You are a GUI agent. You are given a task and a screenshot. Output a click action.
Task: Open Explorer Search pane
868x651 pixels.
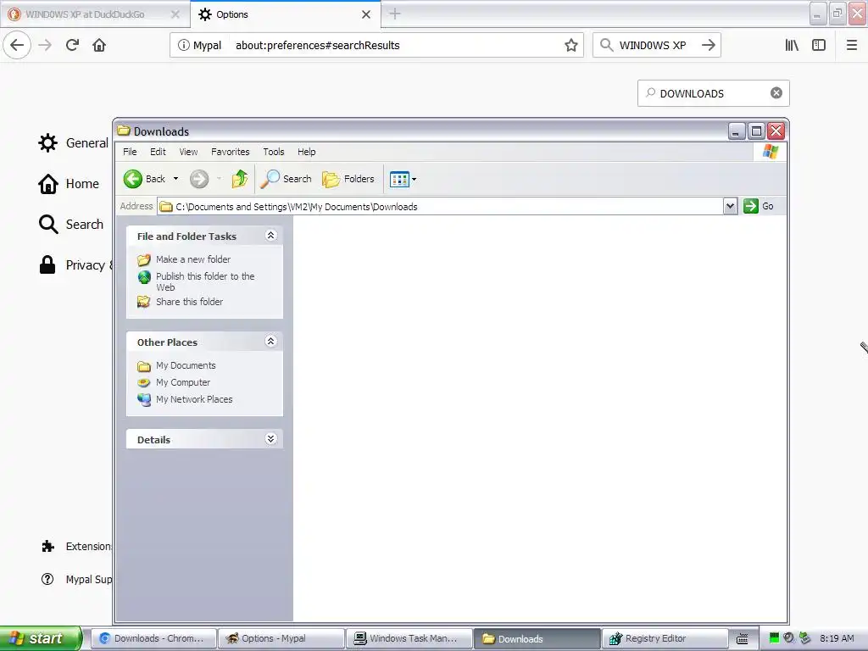tap(286, 179)
